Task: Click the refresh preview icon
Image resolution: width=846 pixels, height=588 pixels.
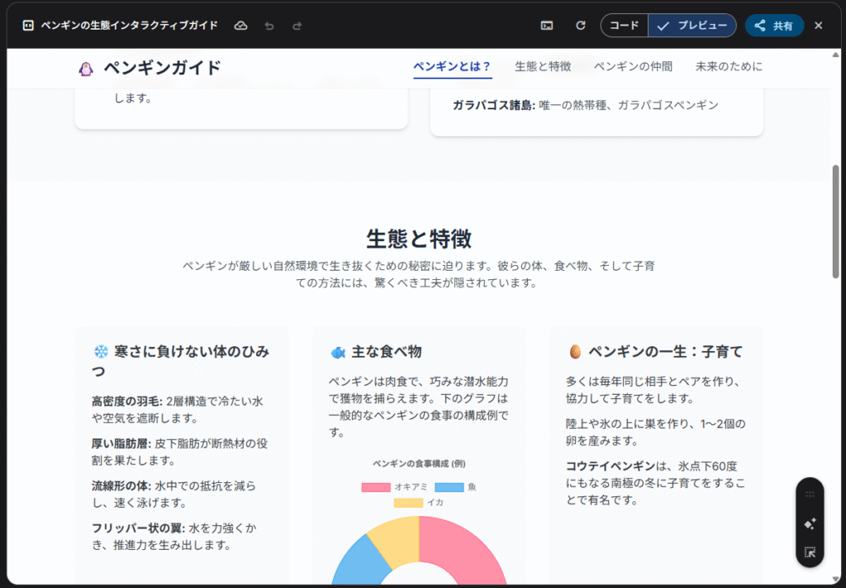Action: coord(581,26)
